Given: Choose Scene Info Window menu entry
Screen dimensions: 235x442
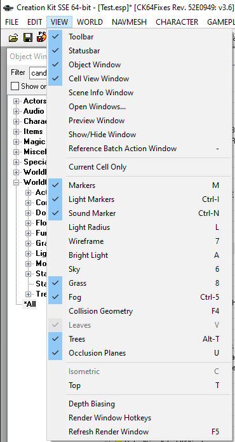Looking at the screenshot, I should click(140, 93).
